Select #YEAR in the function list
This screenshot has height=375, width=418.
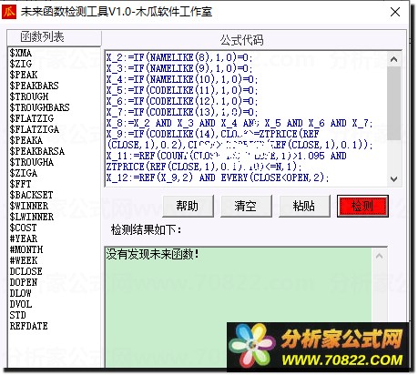coord(24,238)
